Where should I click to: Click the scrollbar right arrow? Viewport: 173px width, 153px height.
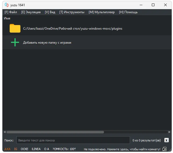coord(170,132)
